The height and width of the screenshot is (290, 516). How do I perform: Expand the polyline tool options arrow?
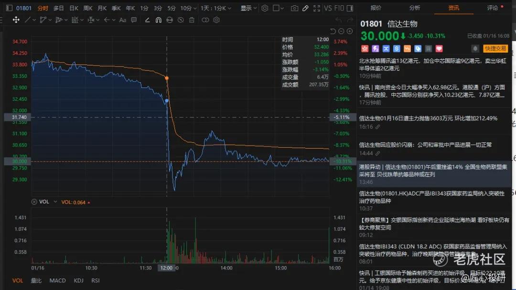(x=50, y=21)
